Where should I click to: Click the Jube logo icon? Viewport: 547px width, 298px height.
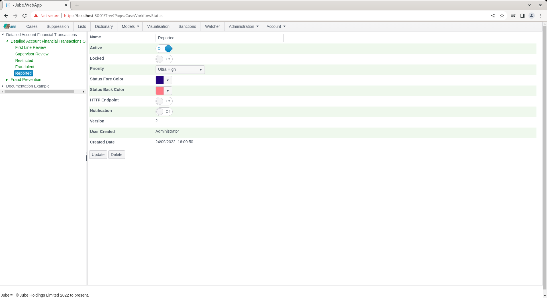[10, 26]
